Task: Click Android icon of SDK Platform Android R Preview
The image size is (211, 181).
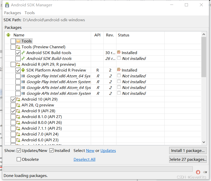Action: click(23, 70)
